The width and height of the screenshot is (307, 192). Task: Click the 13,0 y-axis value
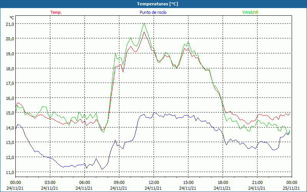pos(10,142)
